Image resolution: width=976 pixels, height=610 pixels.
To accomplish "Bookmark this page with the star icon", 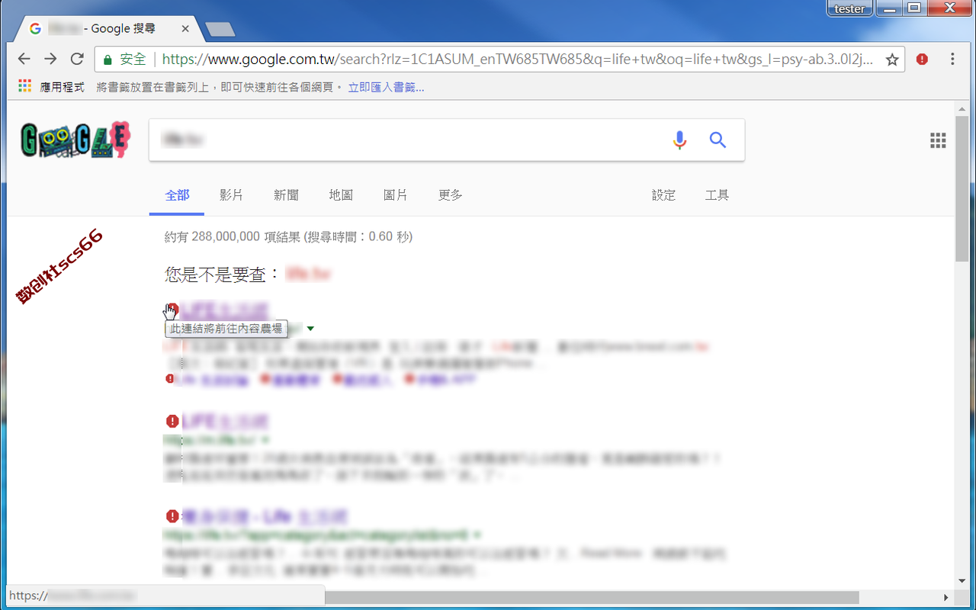I will coord(891,59).
